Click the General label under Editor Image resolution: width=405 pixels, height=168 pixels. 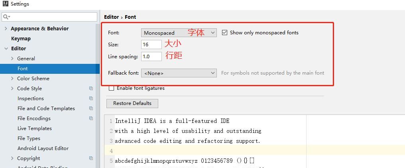(26, 59)
